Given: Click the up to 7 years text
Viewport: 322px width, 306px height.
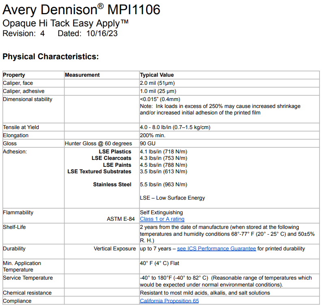Looking at the screenshot, I should (x=156, y=248).
